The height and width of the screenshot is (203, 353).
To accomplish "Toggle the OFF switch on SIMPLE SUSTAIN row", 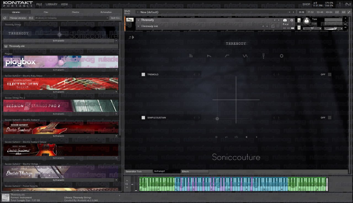I will (330, 118).
